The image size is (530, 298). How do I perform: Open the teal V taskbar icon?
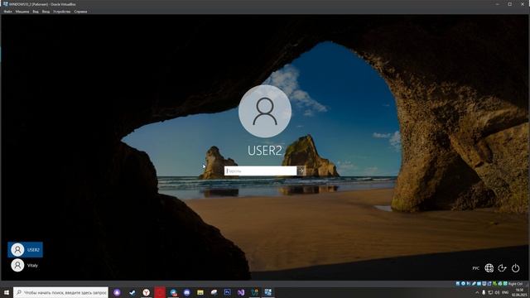(254, 292)
